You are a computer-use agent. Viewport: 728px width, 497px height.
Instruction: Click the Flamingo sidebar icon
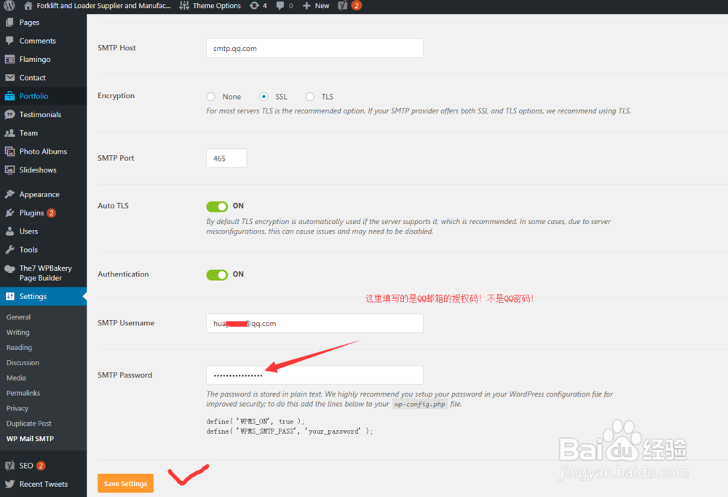[9, 59]
